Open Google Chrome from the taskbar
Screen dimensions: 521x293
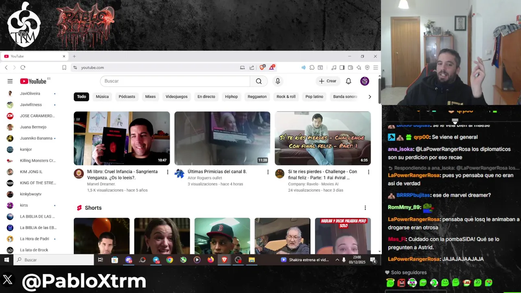pos(170,260)
